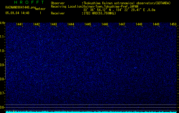Viewport: 179px width, 113px height.
Task: Click the 0.9 kHz frequency label
Action: point(2,65)
